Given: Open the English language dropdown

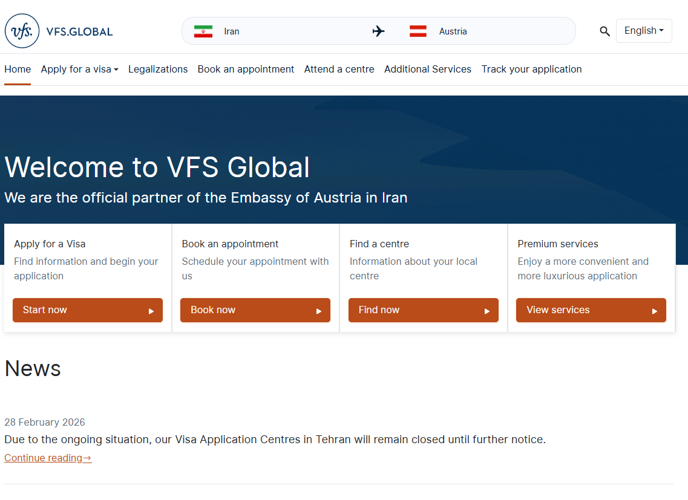Looking at the screenshot, I should [644, 31].
